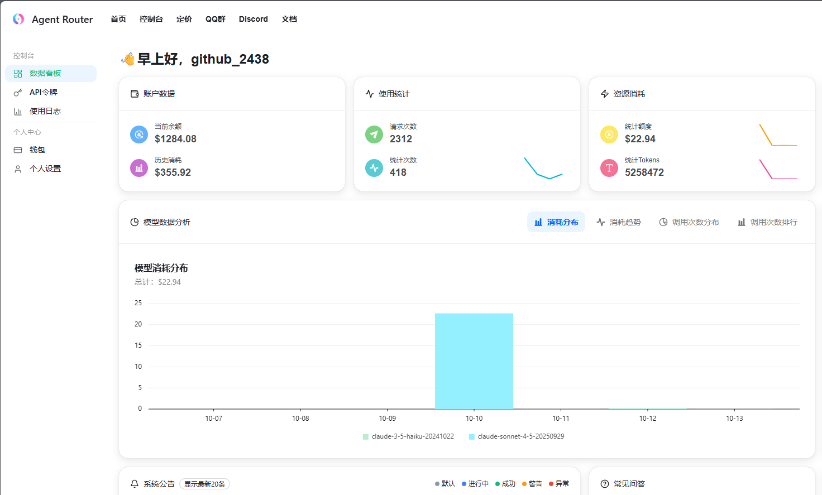Click the 成功 status legend label
Image resolution: width=822 pixels, height=495 pixels.
[x=508, y=484]
